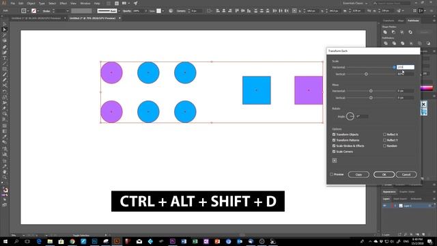Click the Copy button in Transform Each
The image size is (437, 246).
pyautogui.click(x=358, y=174)
